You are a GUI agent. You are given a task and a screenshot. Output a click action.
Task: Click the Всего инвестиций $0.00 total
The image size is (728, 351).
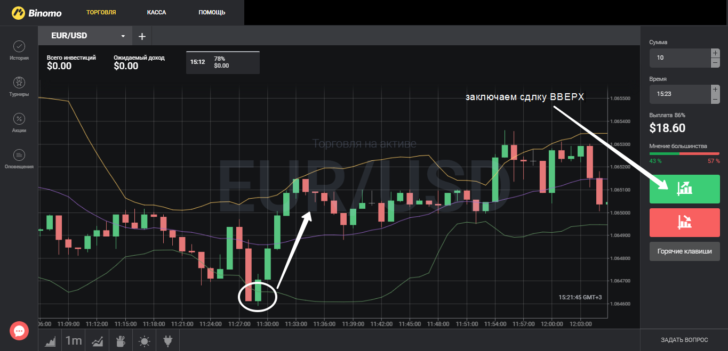tap(71, 62)
